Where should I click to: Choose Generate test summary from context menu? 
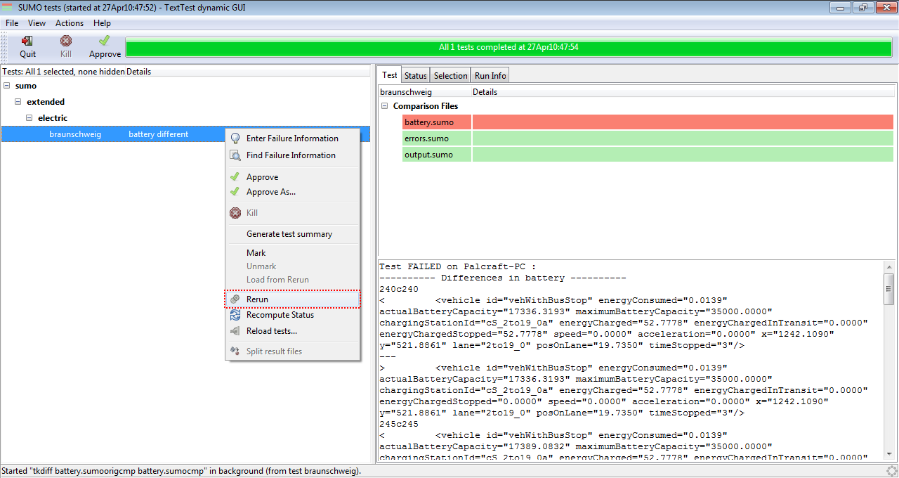[x=289, y=234]
